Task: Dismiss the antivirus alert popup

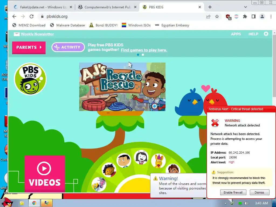Action: pos(260,192)
